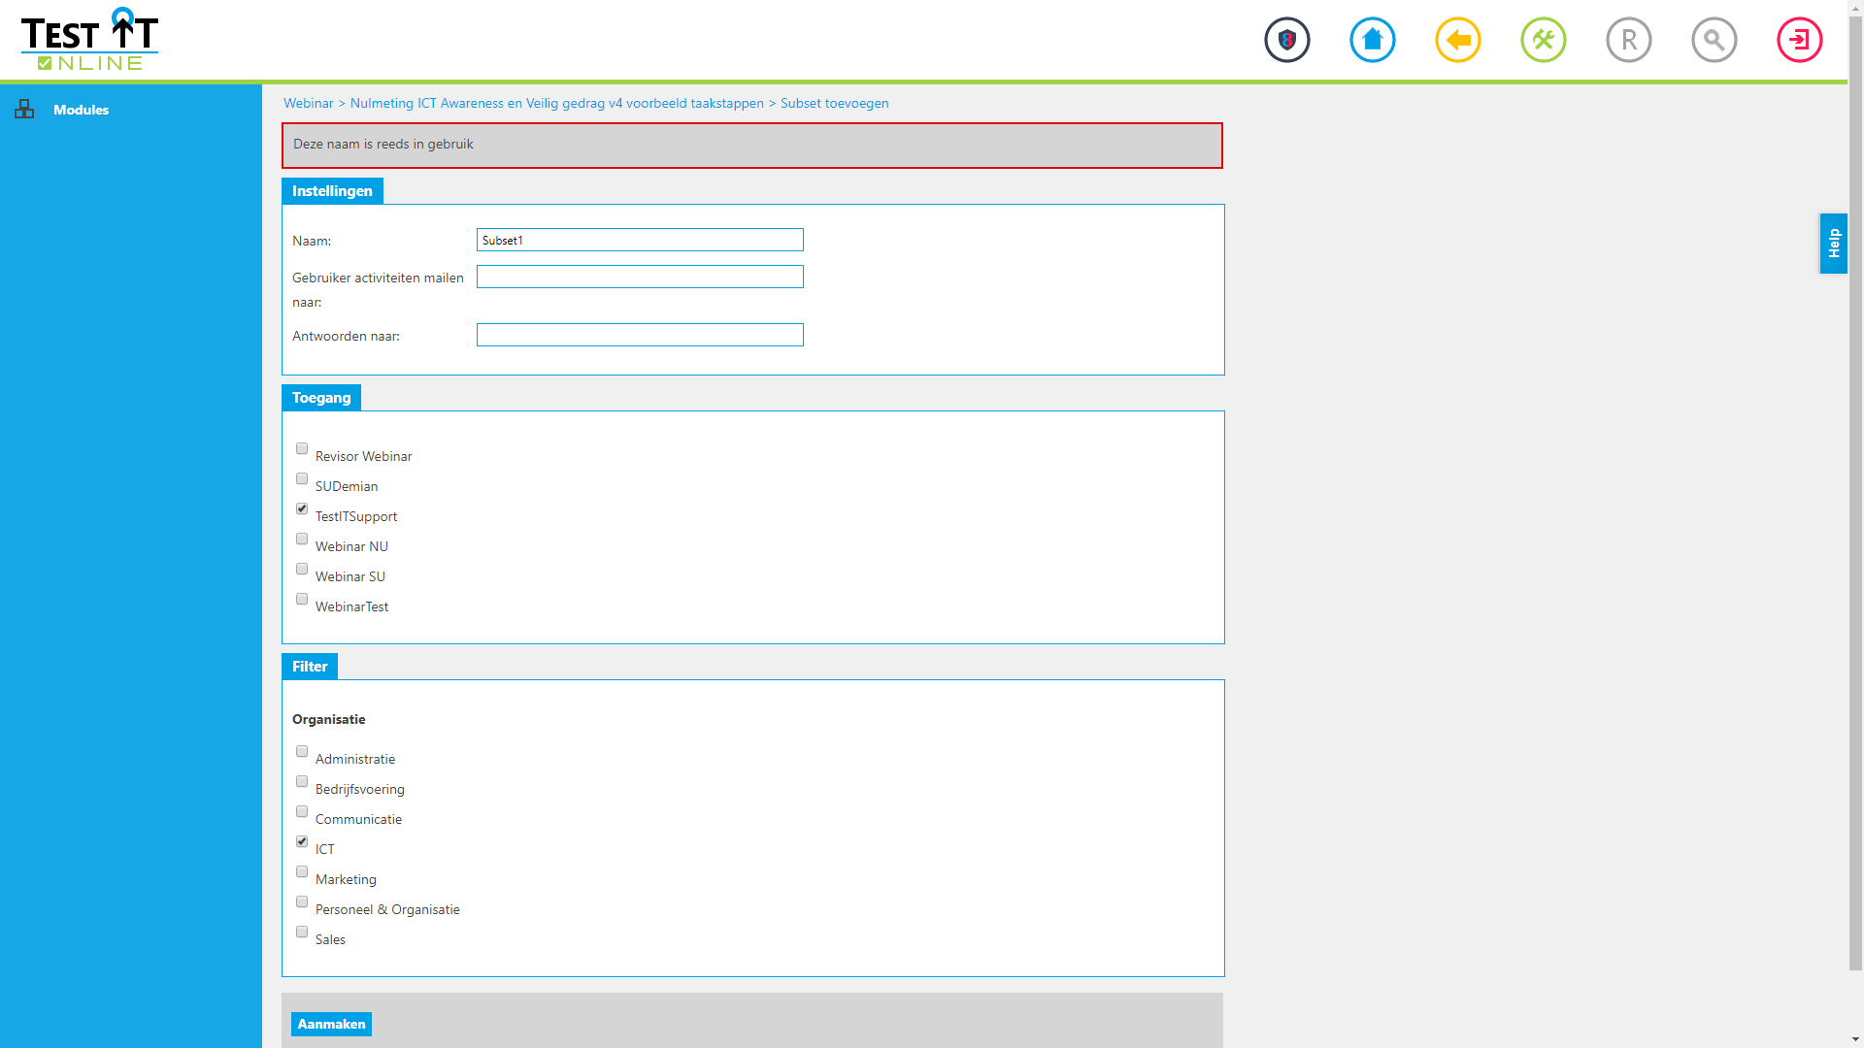Enable the Revisor Webinar checkbox
The height and width of the screenshot is (1048, 1864).
pos(302,448)
